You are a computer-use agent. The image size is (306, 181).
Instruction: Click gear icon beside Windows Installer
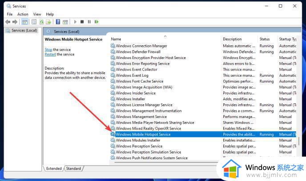click(x=113, y=98)
